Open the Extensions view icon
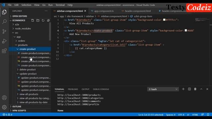212x119 pixels. [4, 51]
